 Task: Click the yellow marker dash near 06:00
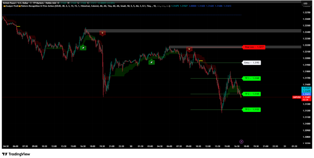coord(18,27)
